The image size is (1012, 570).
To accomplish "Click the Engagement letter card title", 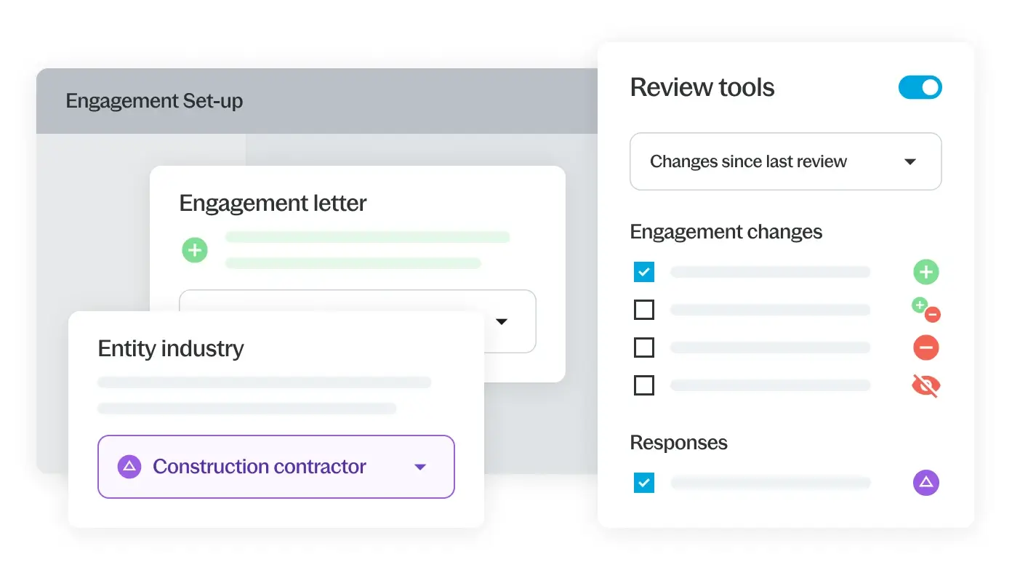I will click(x=273, y=204).
